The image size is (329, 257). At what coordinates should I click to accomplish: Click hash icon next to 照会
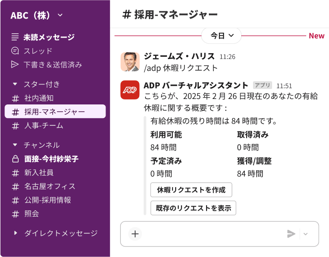[15, 214]
